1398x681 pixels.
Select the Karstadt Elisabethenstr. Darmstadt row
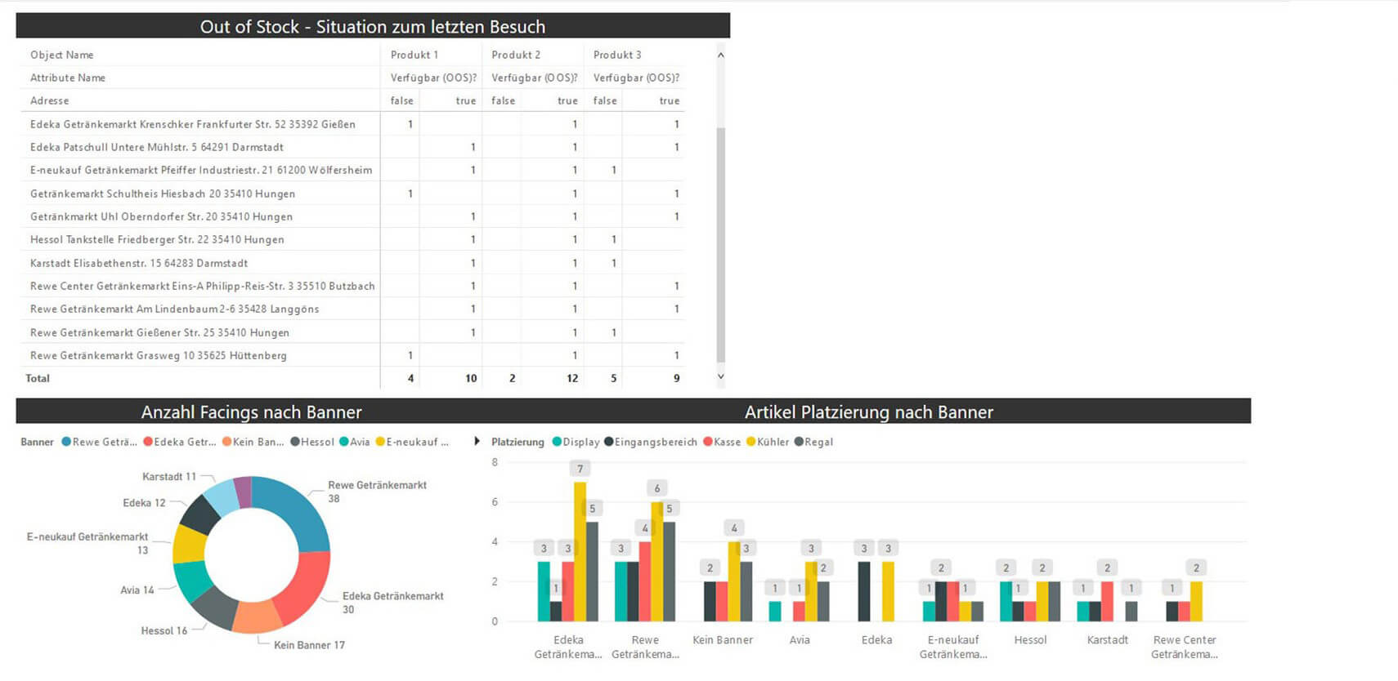point(352,263)
